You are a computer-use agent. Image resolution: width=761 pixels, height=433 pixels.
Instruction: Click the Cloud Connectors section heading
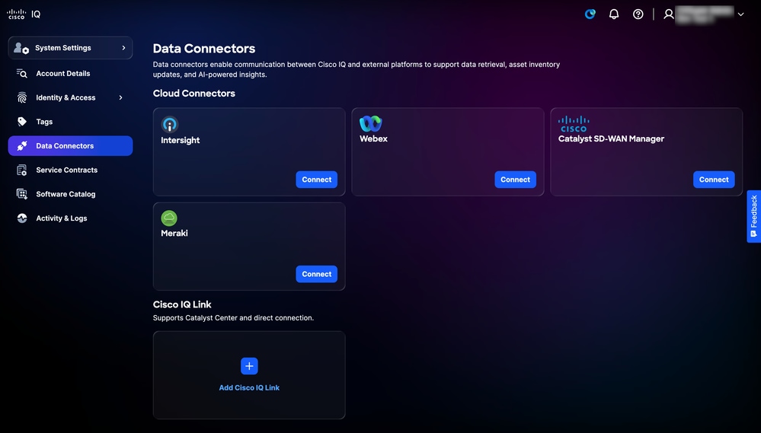point(194,93)
